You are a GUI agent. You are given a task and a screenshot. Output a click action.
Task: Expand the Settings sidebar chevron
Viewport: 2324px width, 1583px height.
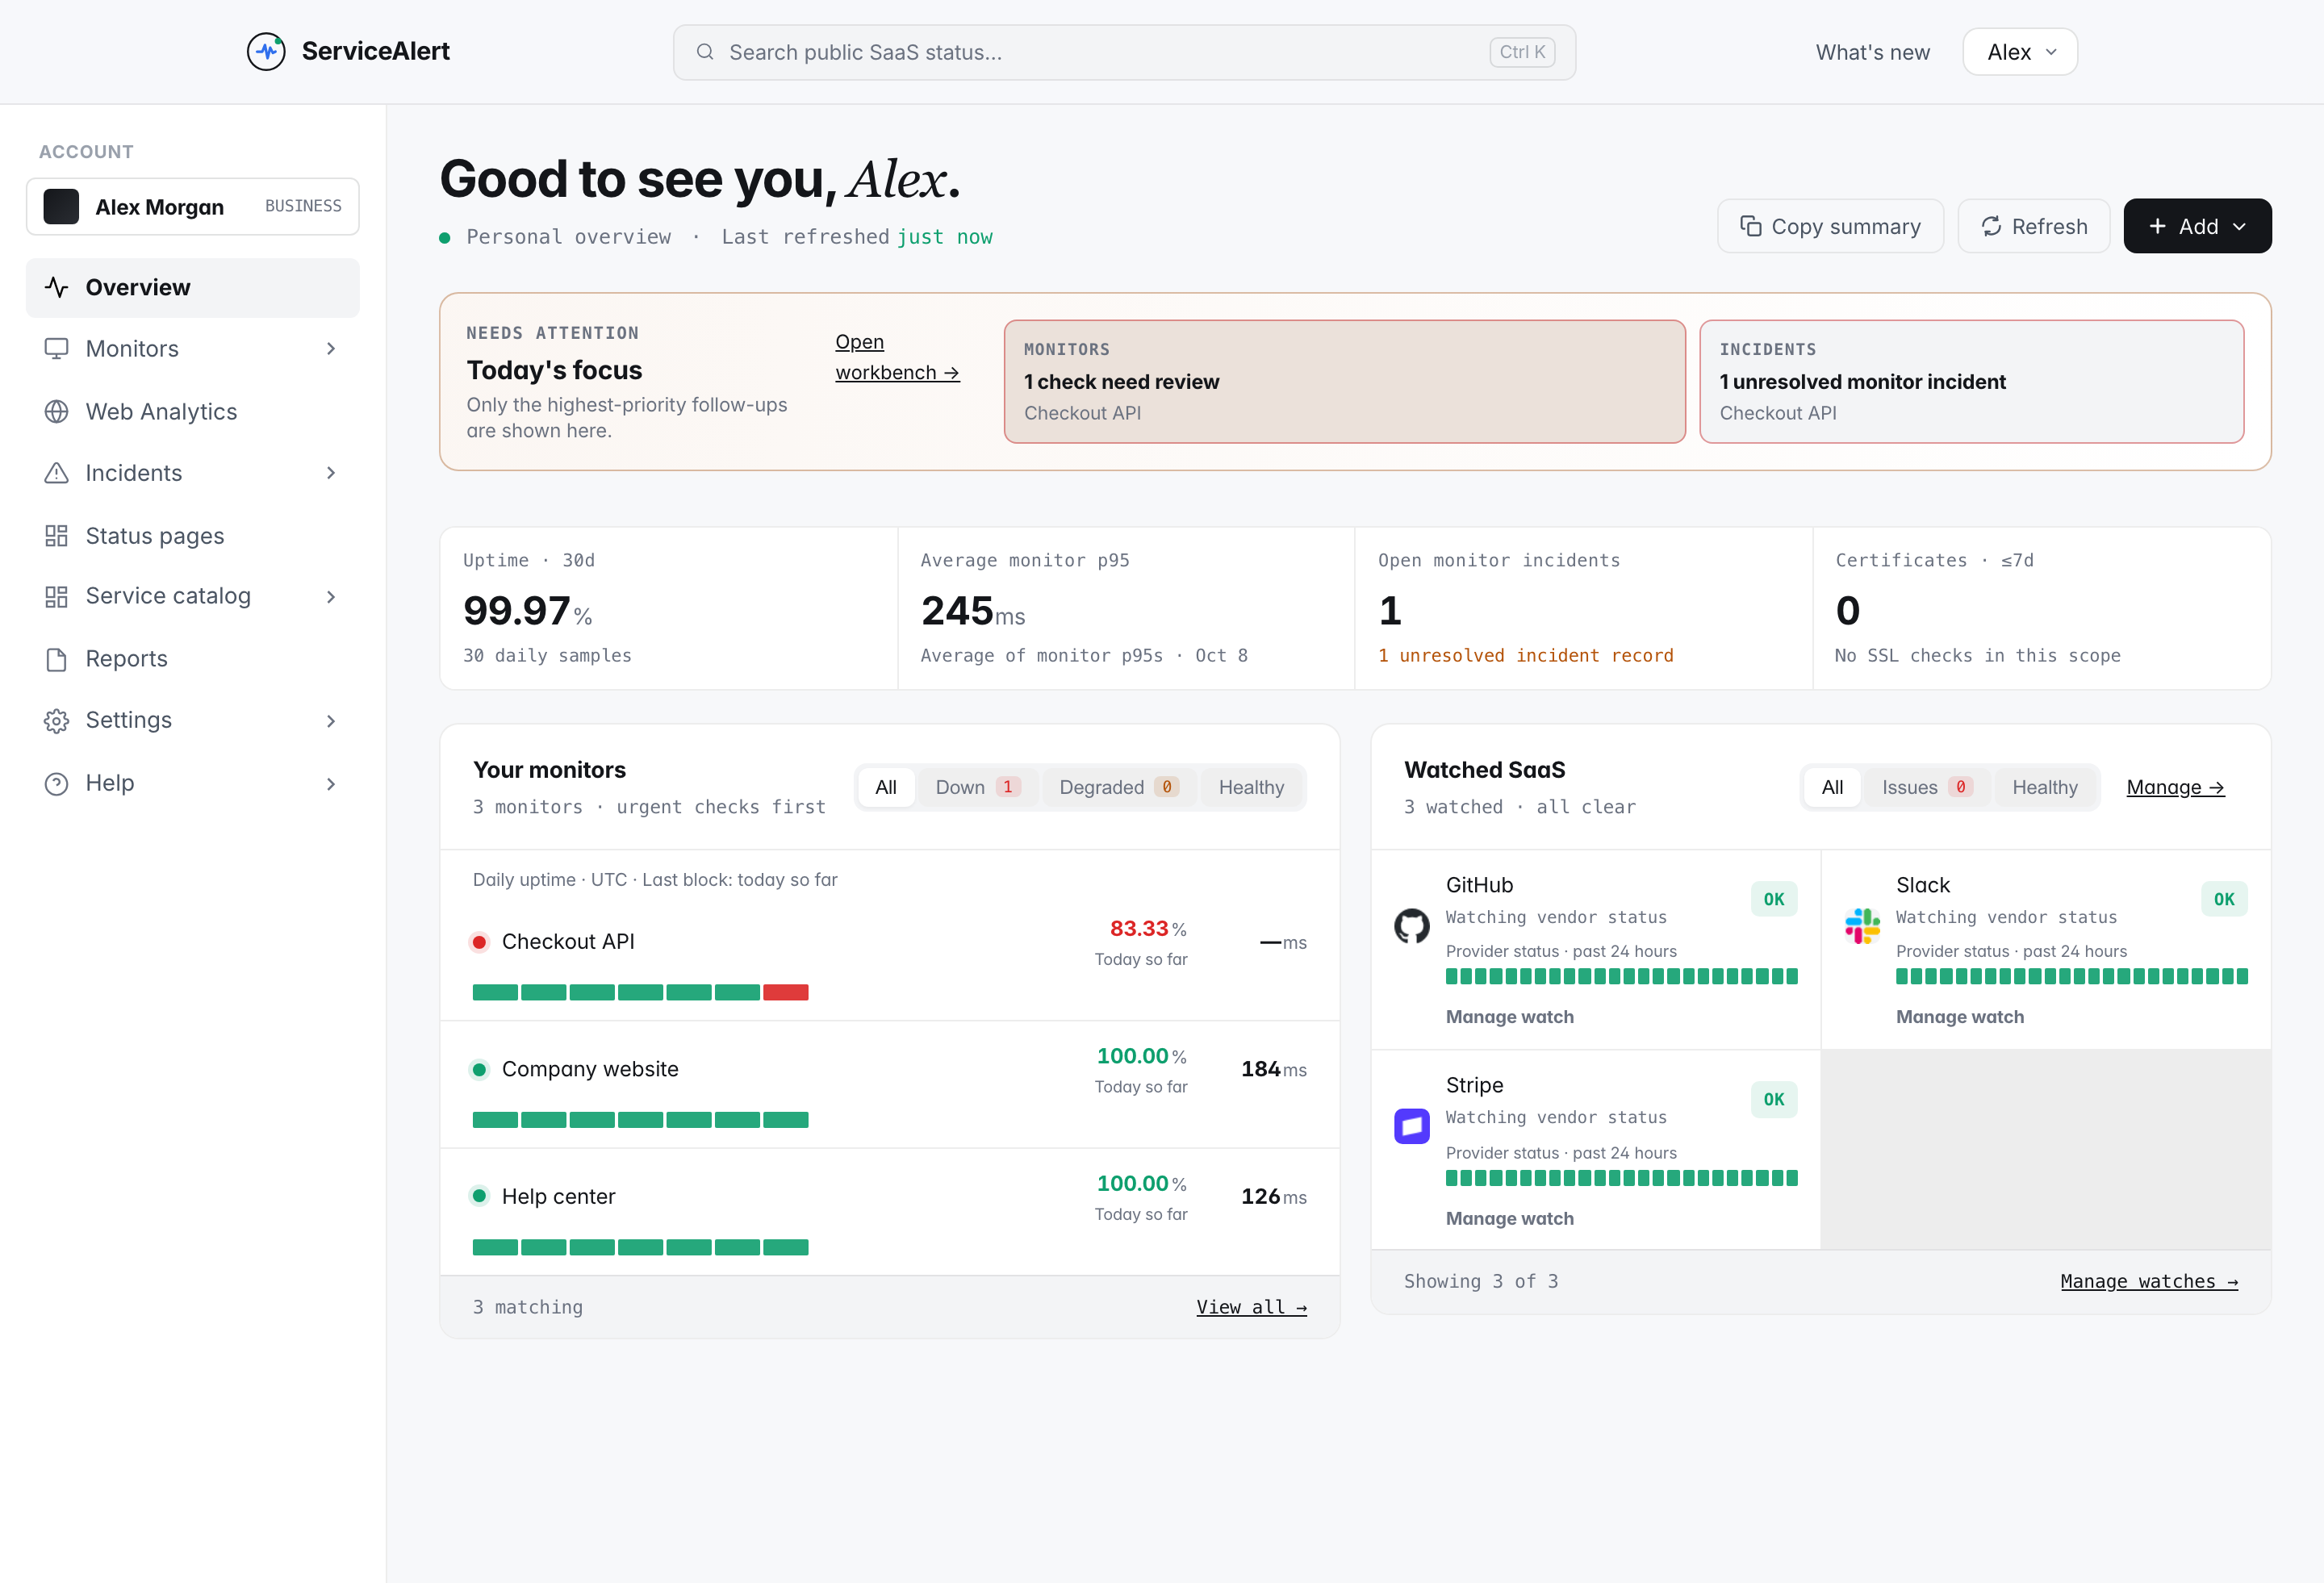click(331, 721)
